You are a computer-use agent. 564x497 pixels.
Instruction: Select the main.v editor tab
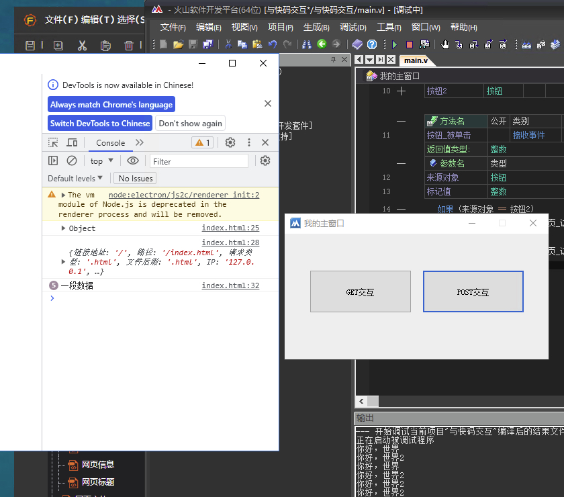coord(416,60)
